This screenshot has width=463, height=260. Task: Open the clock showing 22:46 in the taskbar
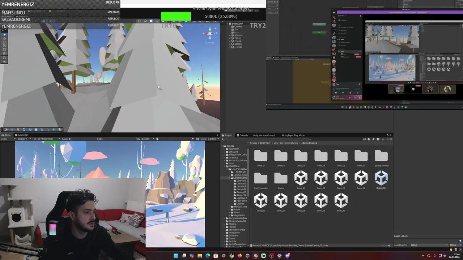pyautogui.click(x=454, y=256)
